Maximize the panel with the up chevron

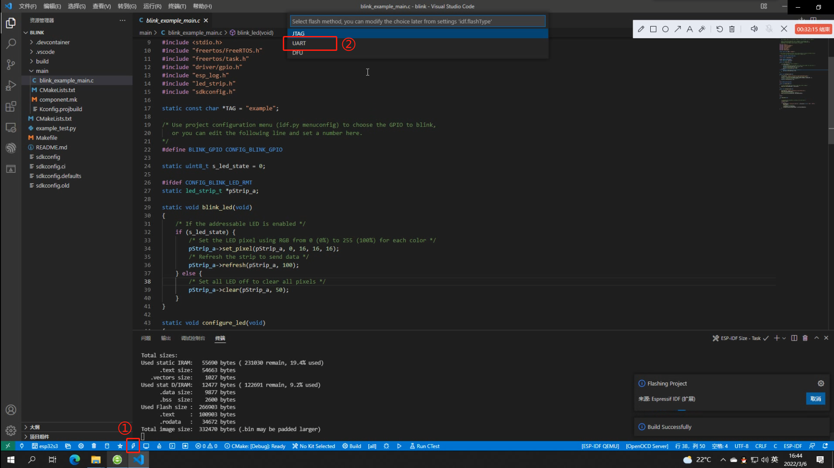coord(816,338)
